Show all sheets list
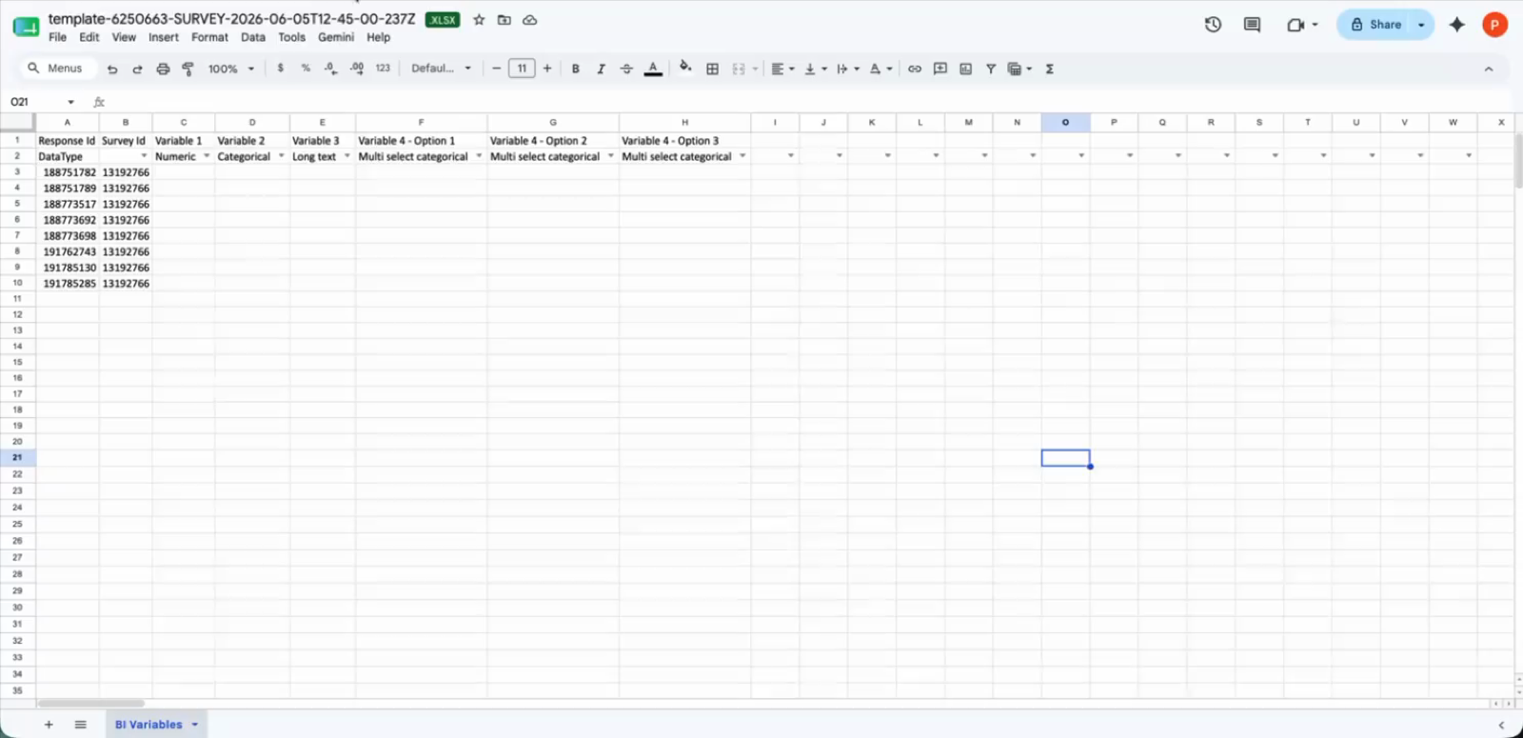Viewport: 1523px width, 738px height. tap(81, 725)
